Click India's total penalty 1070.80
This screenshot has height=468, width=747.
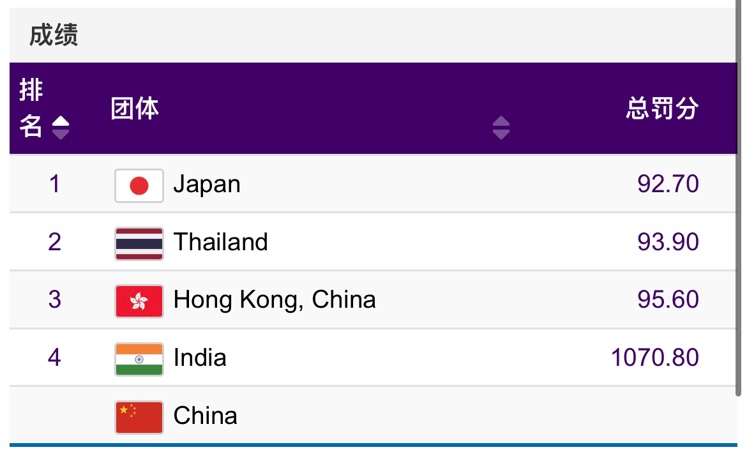tap(654, 358)
